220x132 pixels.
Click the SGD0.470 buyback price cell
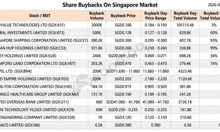(123, 63)
